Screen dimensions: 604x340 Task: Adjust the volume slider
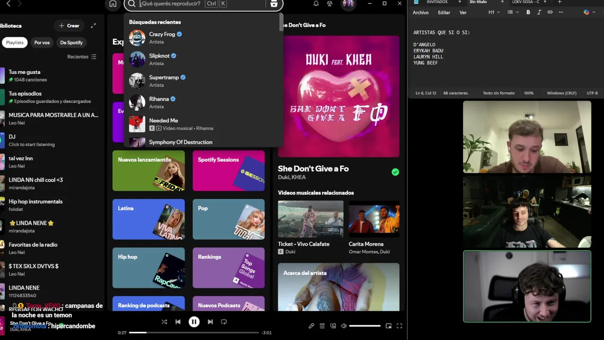365,326
